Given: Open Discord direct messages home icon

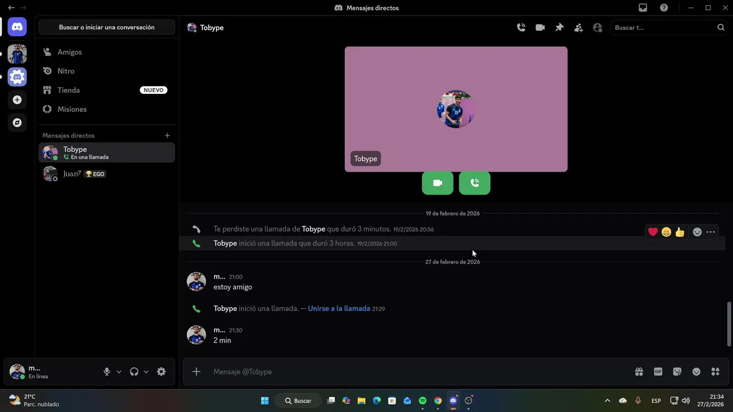Looking at the screenshot, I should pyautogui.click(x=17, y=27).
